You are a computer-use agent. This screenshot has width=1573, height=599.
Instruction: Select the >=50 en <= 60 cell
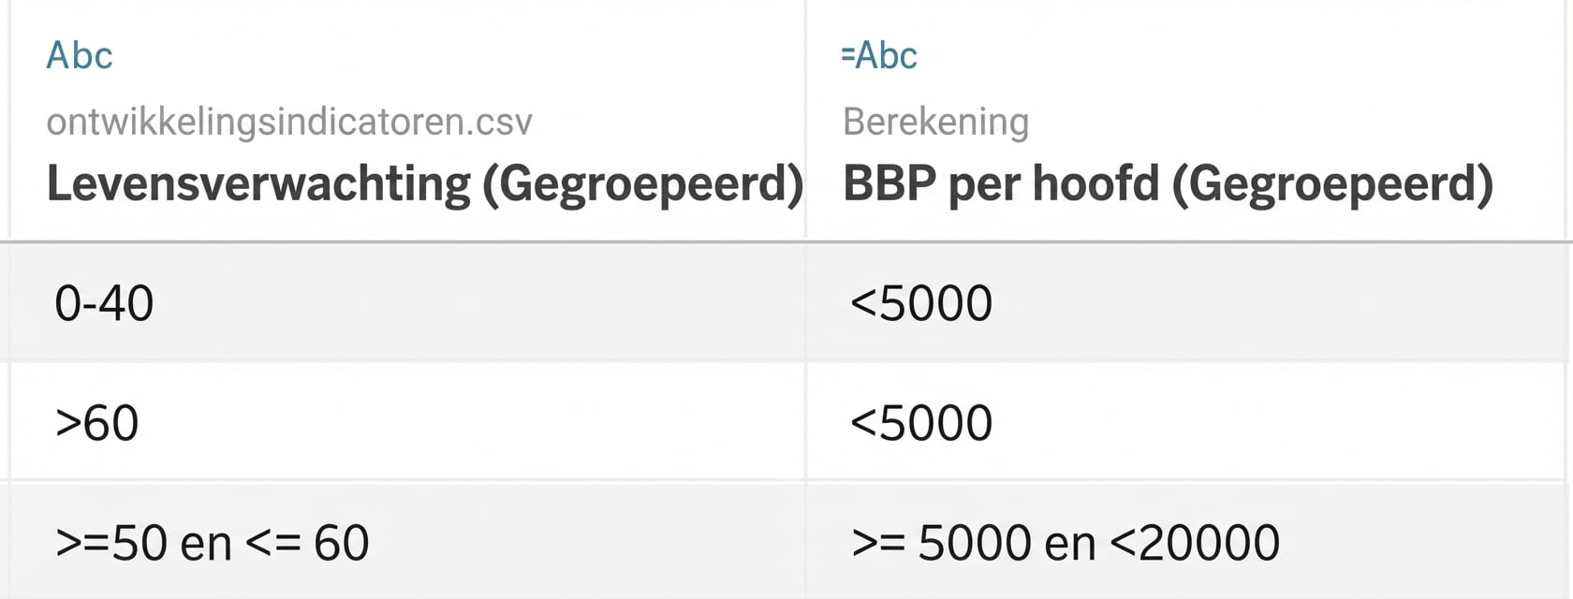pyautogui.click(x=213, y=543)
